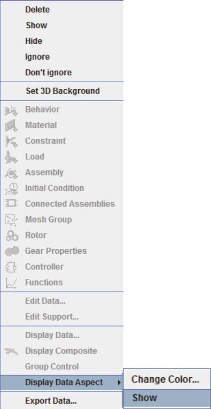Click the Controller icon
The image size is (211, 409).
point(11,267)
